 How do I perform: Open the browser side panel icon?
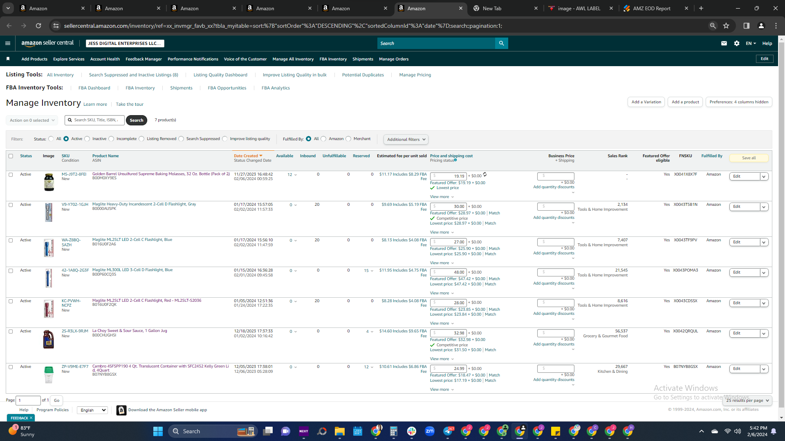tap(747, 26)
